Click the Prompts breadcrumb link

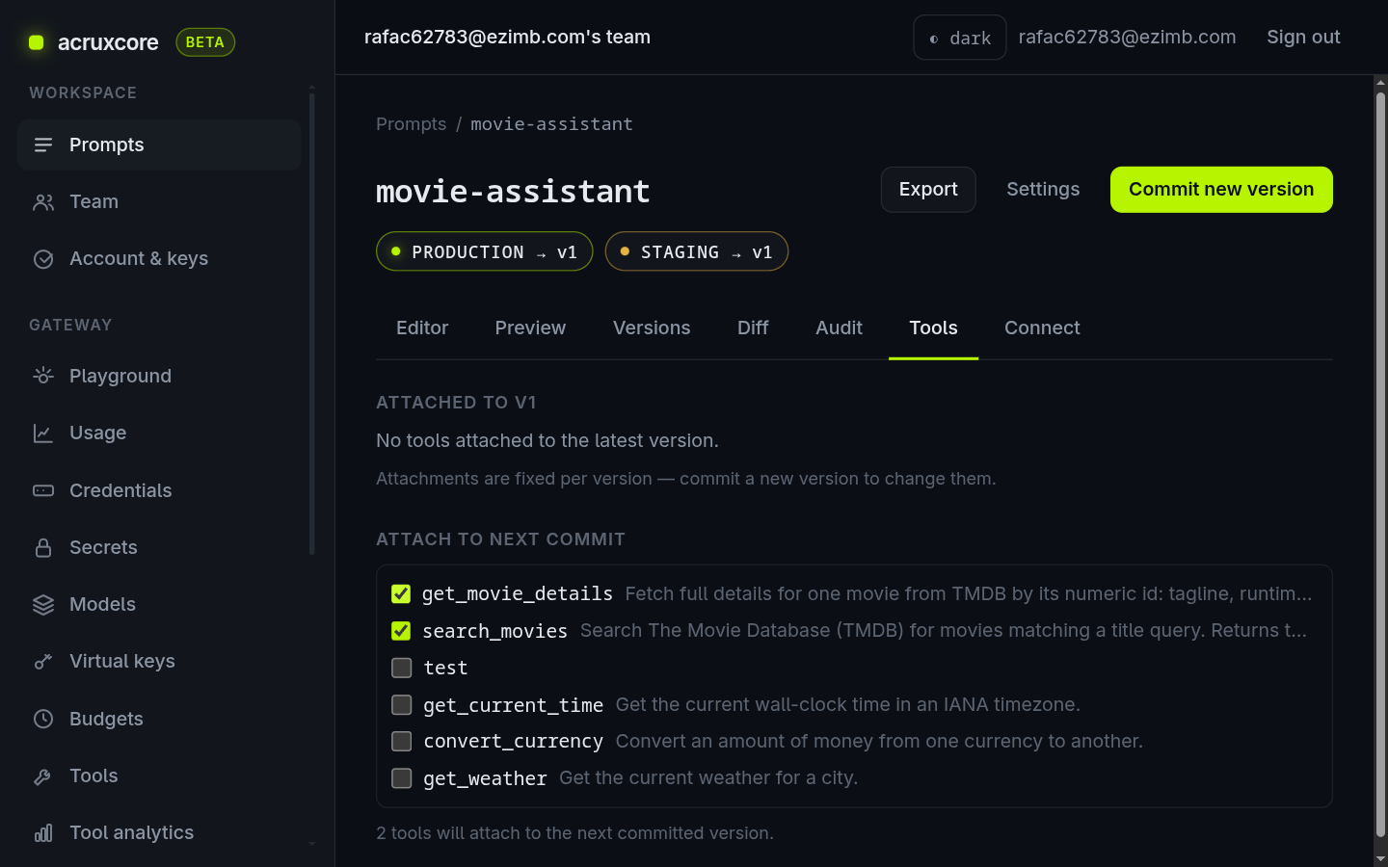tap(412, 124)
